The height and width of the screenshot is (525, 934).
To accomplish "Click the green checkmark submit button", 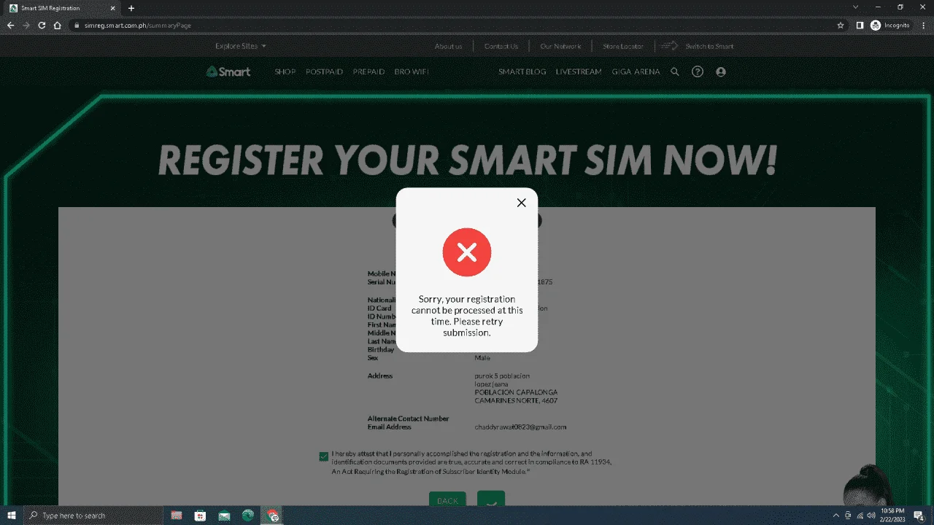I will coord(491,499).
